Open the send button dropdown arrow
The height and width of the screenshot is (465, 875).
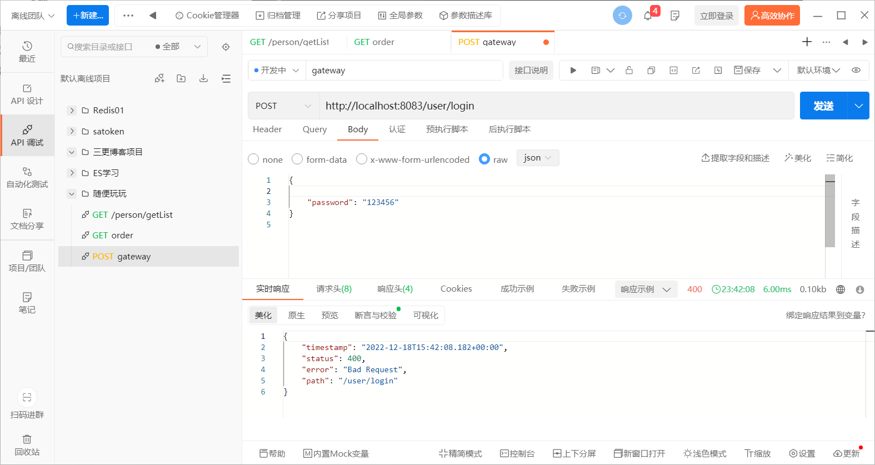point(858,106)
